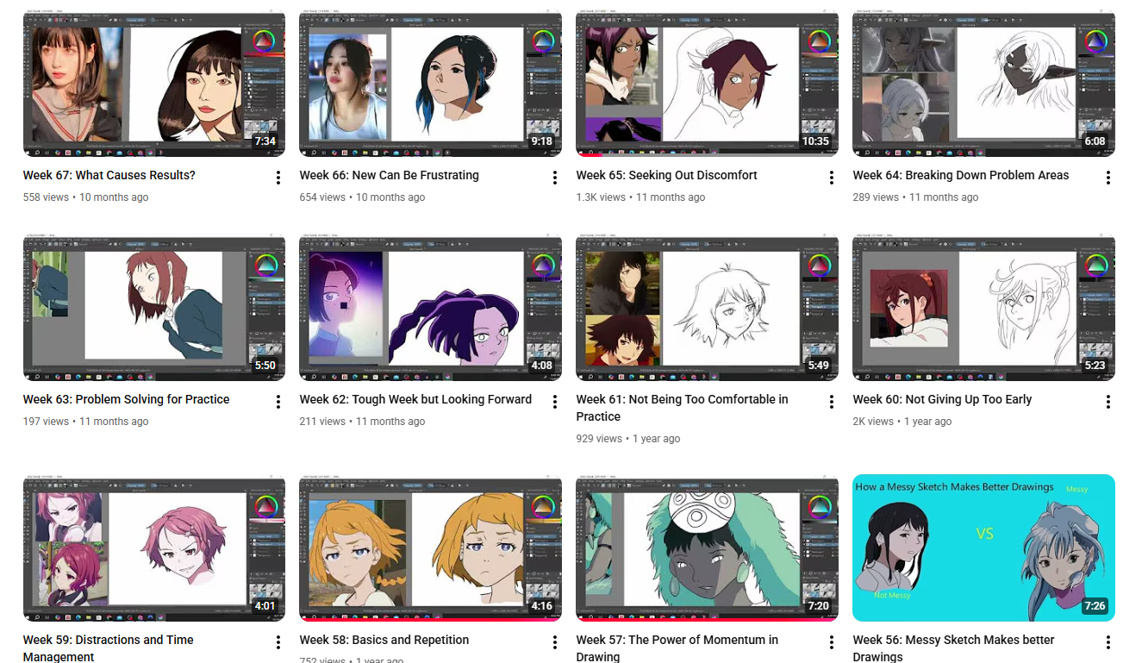Click the Week 63 video thumbnail
The width and height of the screenshot is (1142, 663).
154,307
